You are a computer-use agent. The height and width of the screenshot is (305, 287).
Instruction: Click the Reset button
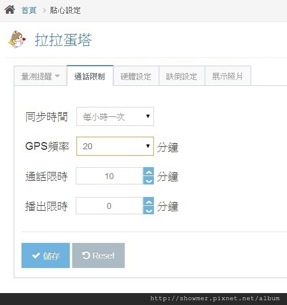(98, 255)
